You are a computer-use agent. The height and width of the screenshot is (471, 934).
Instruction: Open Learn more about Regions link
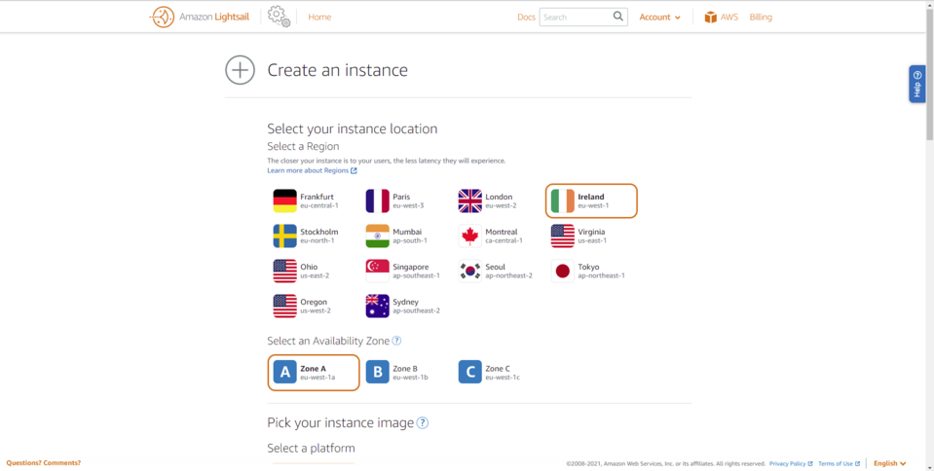(x=312, y=171)
